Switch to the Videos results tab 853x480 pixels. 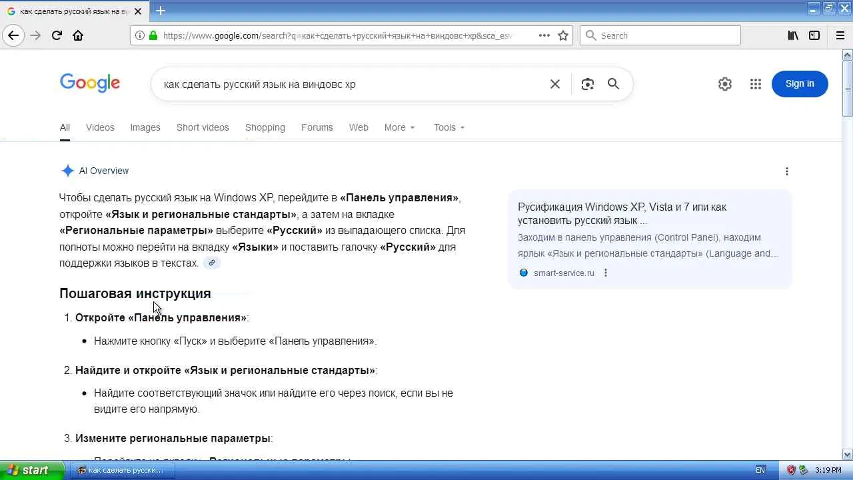(100, 127)
